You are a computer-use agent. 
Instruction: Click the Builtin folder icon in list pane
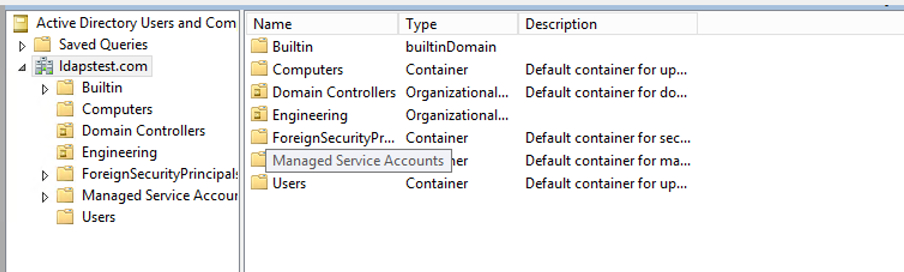tap(259, 47)
